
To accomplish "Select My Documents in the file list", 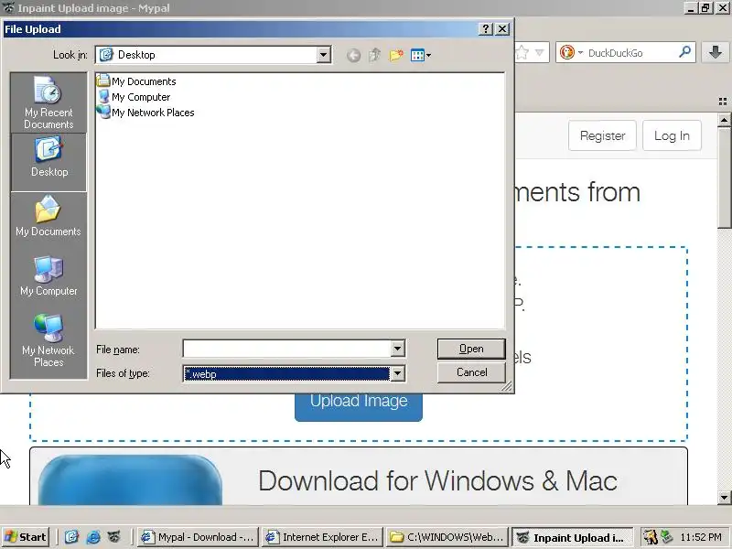I will click(x=136, y=81).
